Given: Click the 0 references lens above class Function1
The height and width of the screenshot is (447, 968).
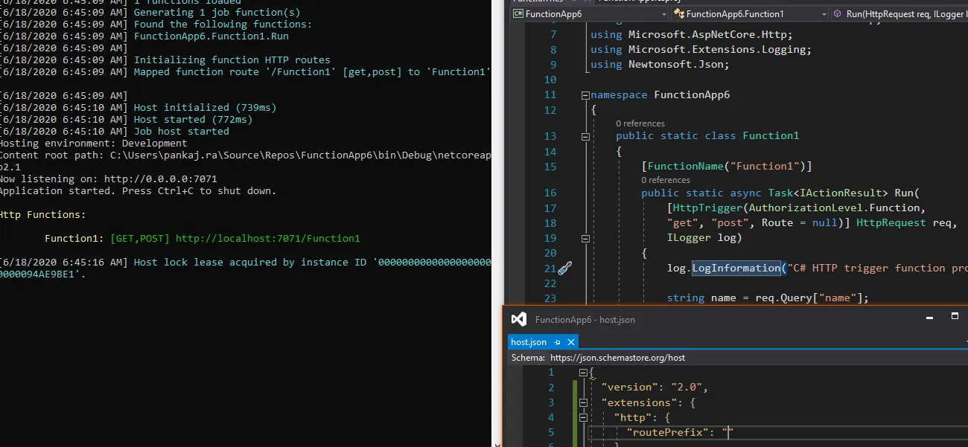Looking at the screenshot, I should (x=640, y=123).
